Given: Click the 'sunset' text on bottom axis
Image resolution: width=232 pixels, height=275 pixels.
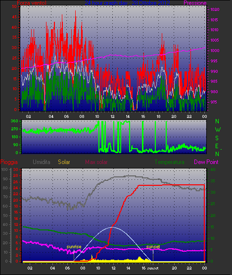Looking at the screenshot, I should click(x=153, y=268).
